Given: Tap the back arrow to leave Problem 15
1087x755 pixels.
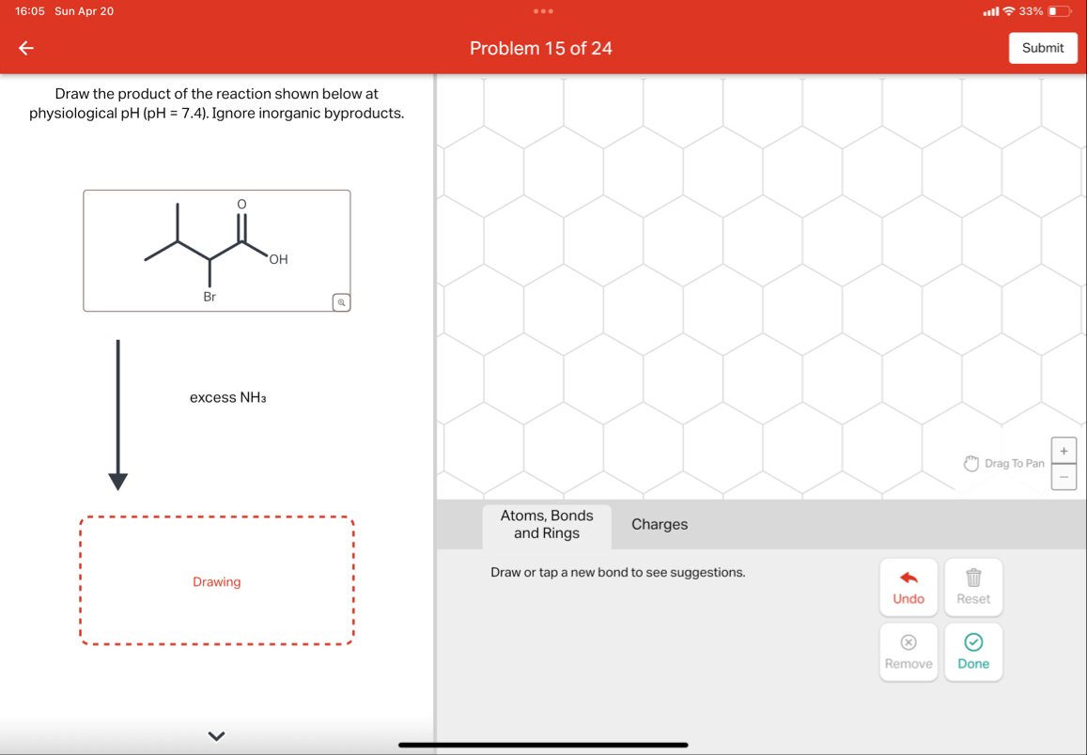Looking at the screenshot, I should [x=25, y=48].
